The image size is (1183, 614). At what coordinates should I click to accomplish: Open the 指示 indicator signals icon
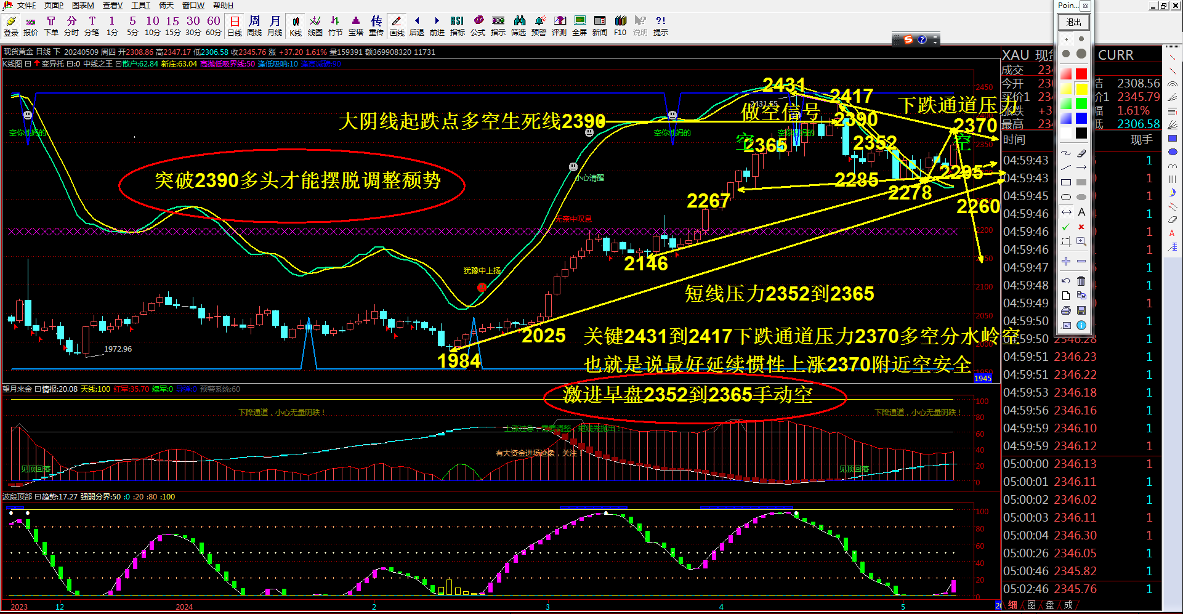coord(498,26)
